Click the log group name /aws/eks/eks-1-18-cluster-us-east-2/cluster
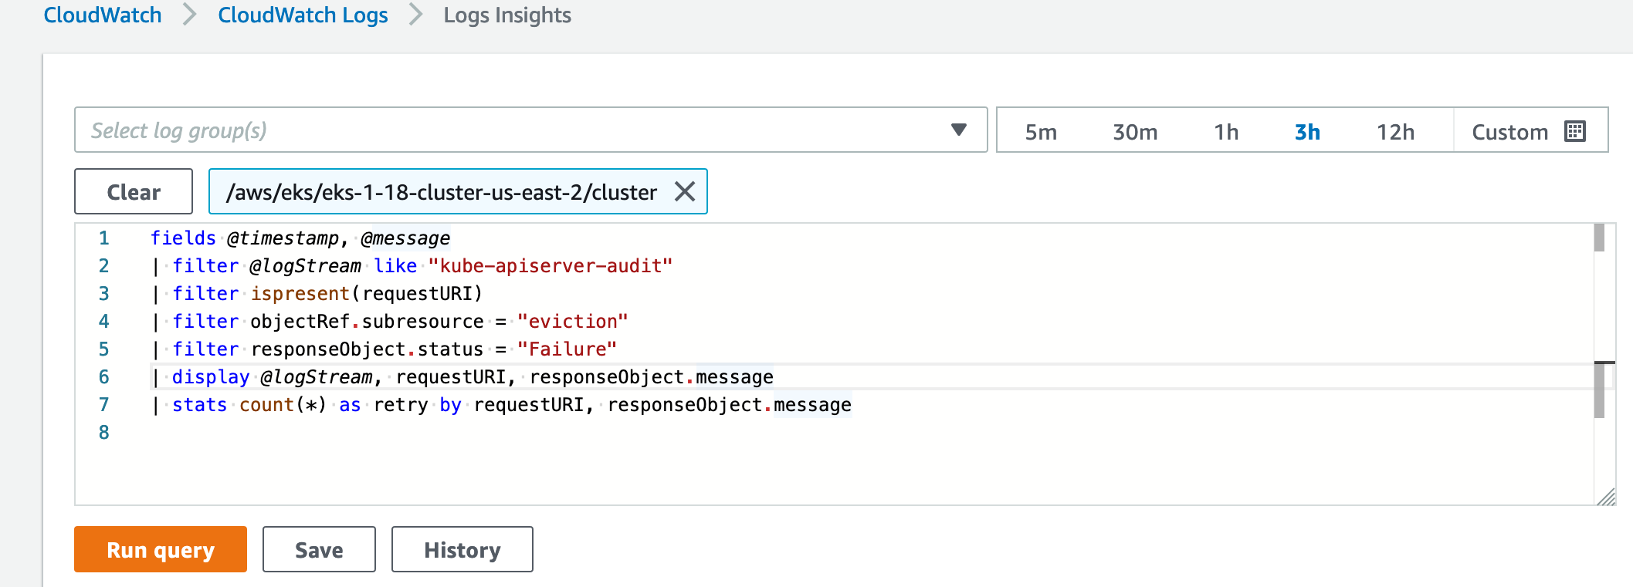 (442, 192)
